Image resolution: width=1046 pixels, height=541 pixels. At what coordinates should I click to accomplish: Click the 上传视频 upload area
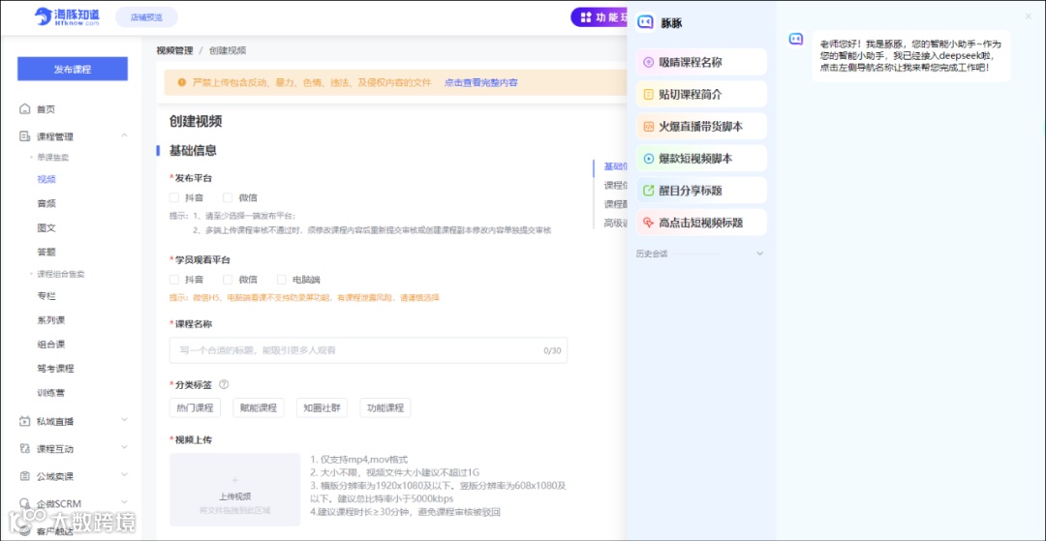(x=234, y=490)
